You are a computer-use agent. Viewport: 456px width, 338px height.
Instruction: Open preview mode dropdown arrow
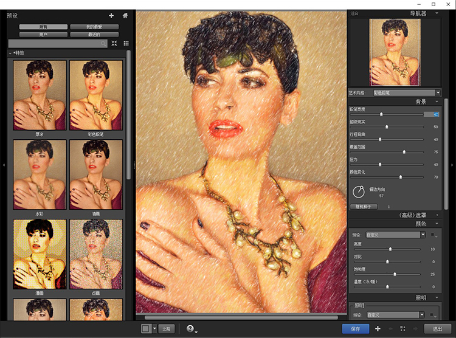pyautogui.click(x=154, y=329)
